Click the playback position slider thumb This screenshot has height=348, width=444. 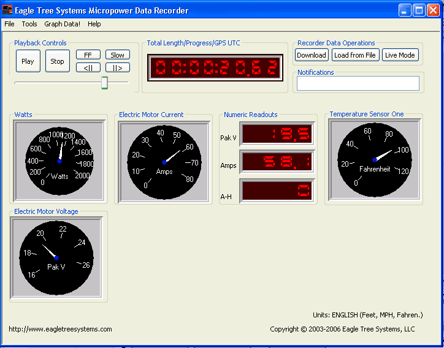[104, 83]
